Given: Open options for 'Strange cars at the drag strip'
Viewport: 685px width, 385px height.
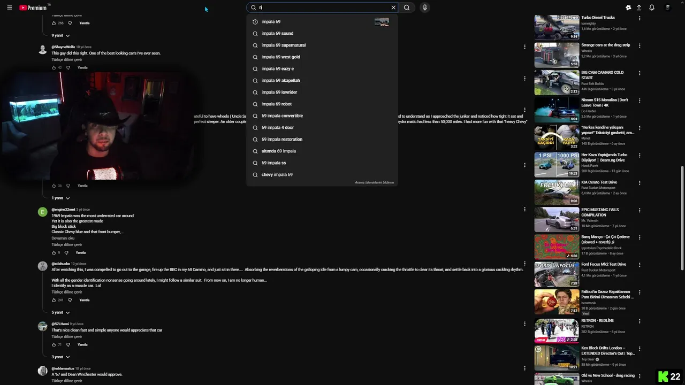Looking at the screenshot, I should [640, 45].
